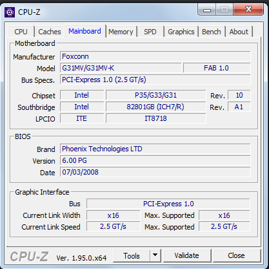269x269 pixels.
Task: Click the Max. Supported link speed 2.5 GT/s
Action: (x=224, y=227)
